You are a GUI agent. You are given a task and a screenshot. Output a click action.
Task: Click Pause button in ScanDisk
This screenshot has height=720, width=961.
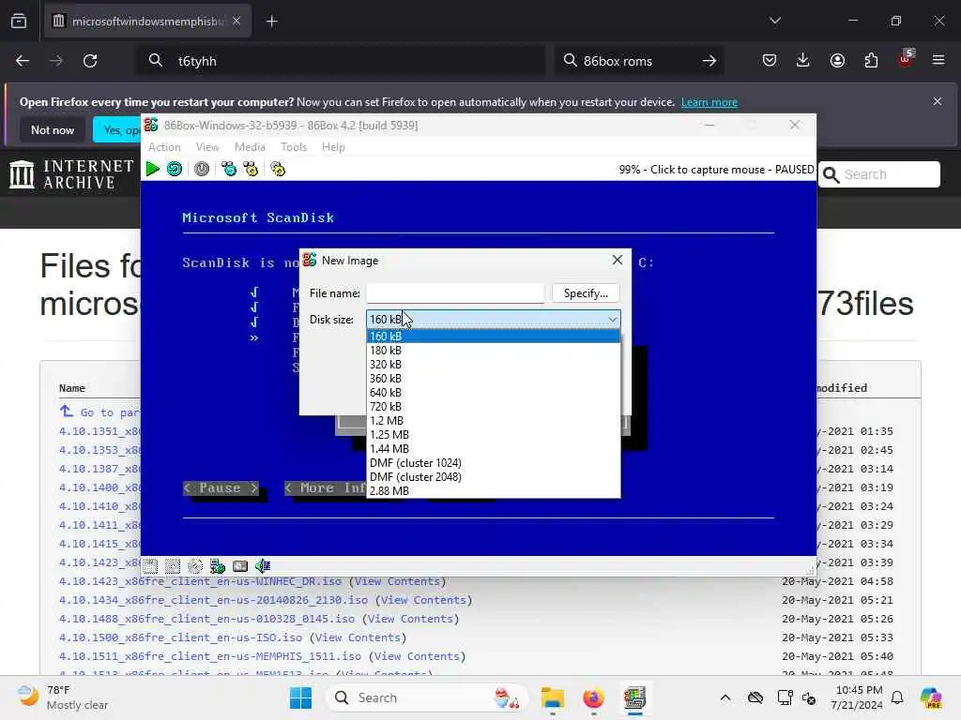(x=221, y=487)
